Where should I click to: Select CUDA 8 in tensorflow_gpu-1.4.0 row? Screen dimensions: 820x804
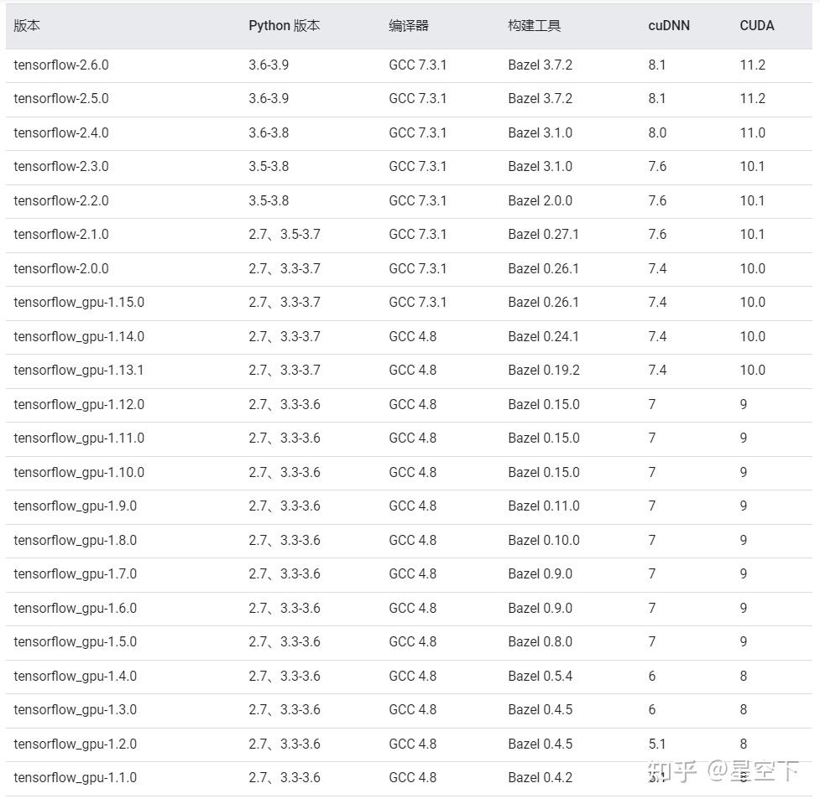click(x=743, y=676)
